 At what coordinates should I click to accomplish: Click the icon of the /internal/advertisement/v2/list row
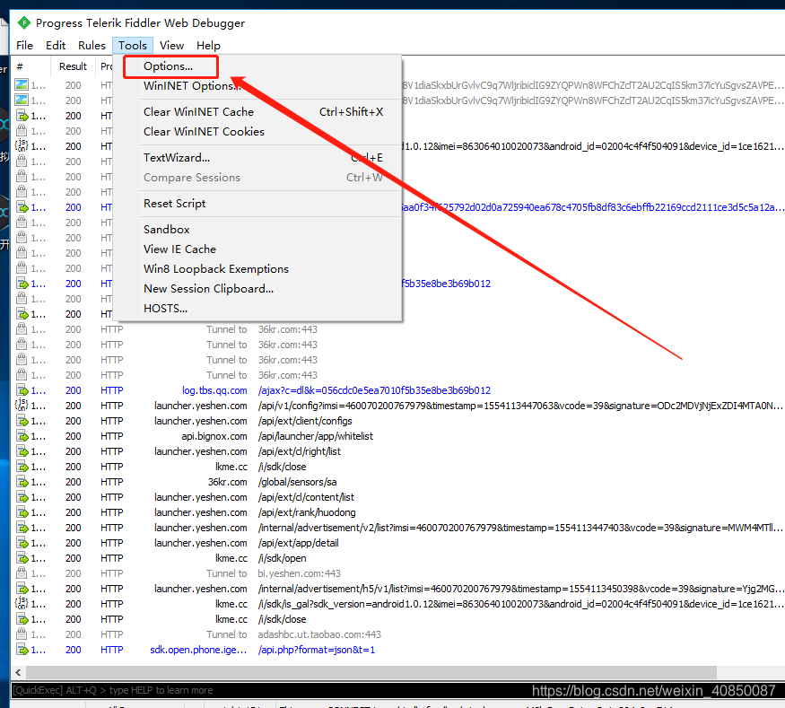[22, 528]
